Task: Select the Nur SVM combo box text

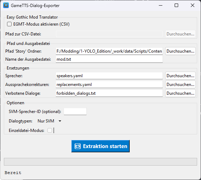Action: [x=46, y=121]
